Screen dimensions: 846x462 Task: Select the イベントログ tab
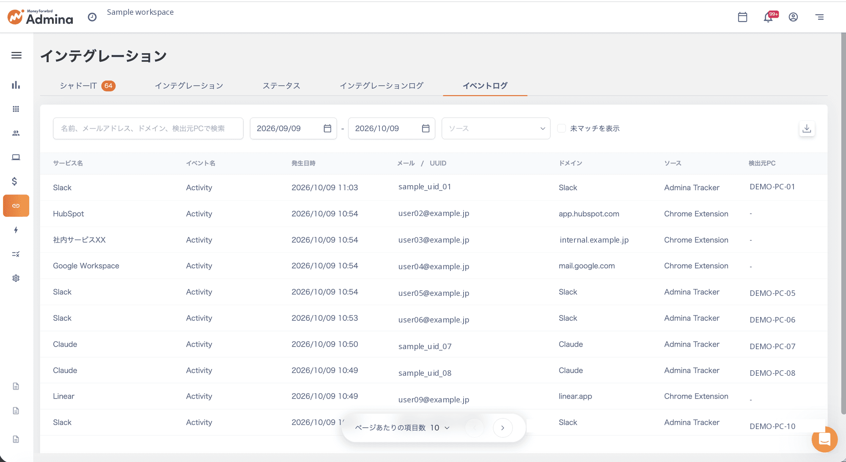(485, 86)
